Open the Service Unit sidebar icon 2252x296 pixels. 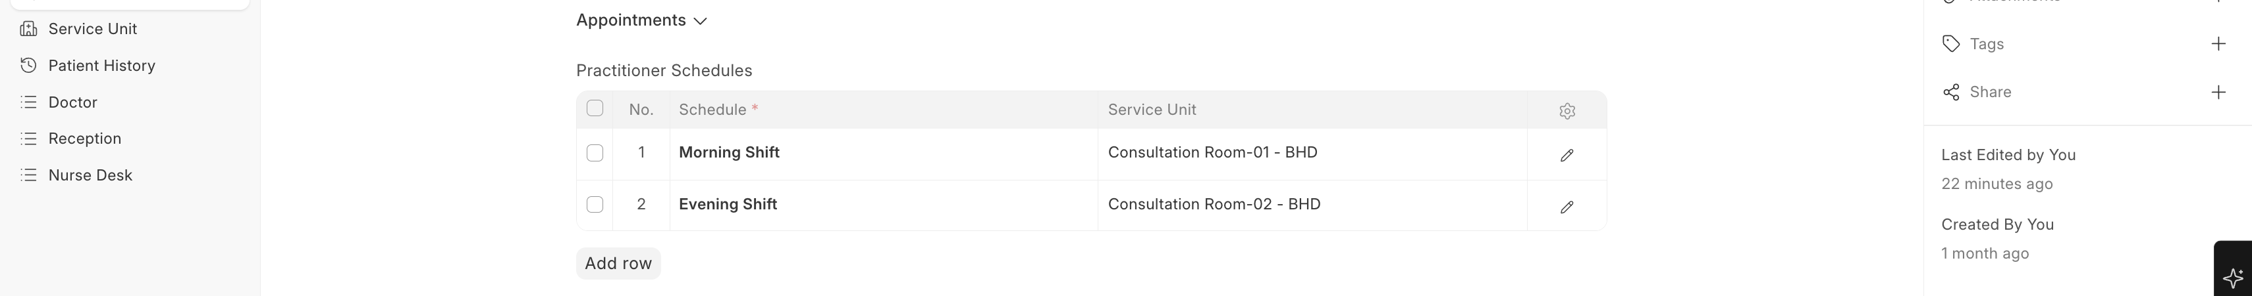[29, 29]
